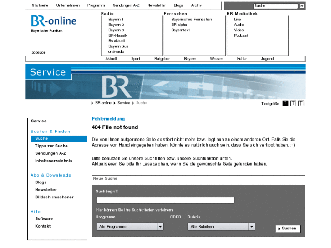Image resolution: width=331 pixels, height=248 pixels.
Task: Open Newsletter in top menu
Action: point(157,5)
